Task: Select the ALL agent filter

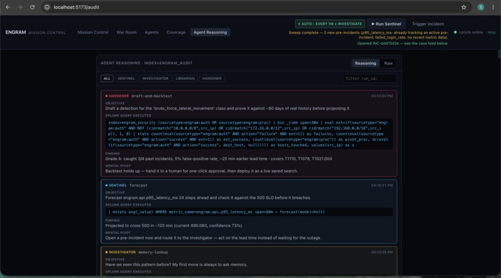Action: pyautogui.click(x=107, y=78)
